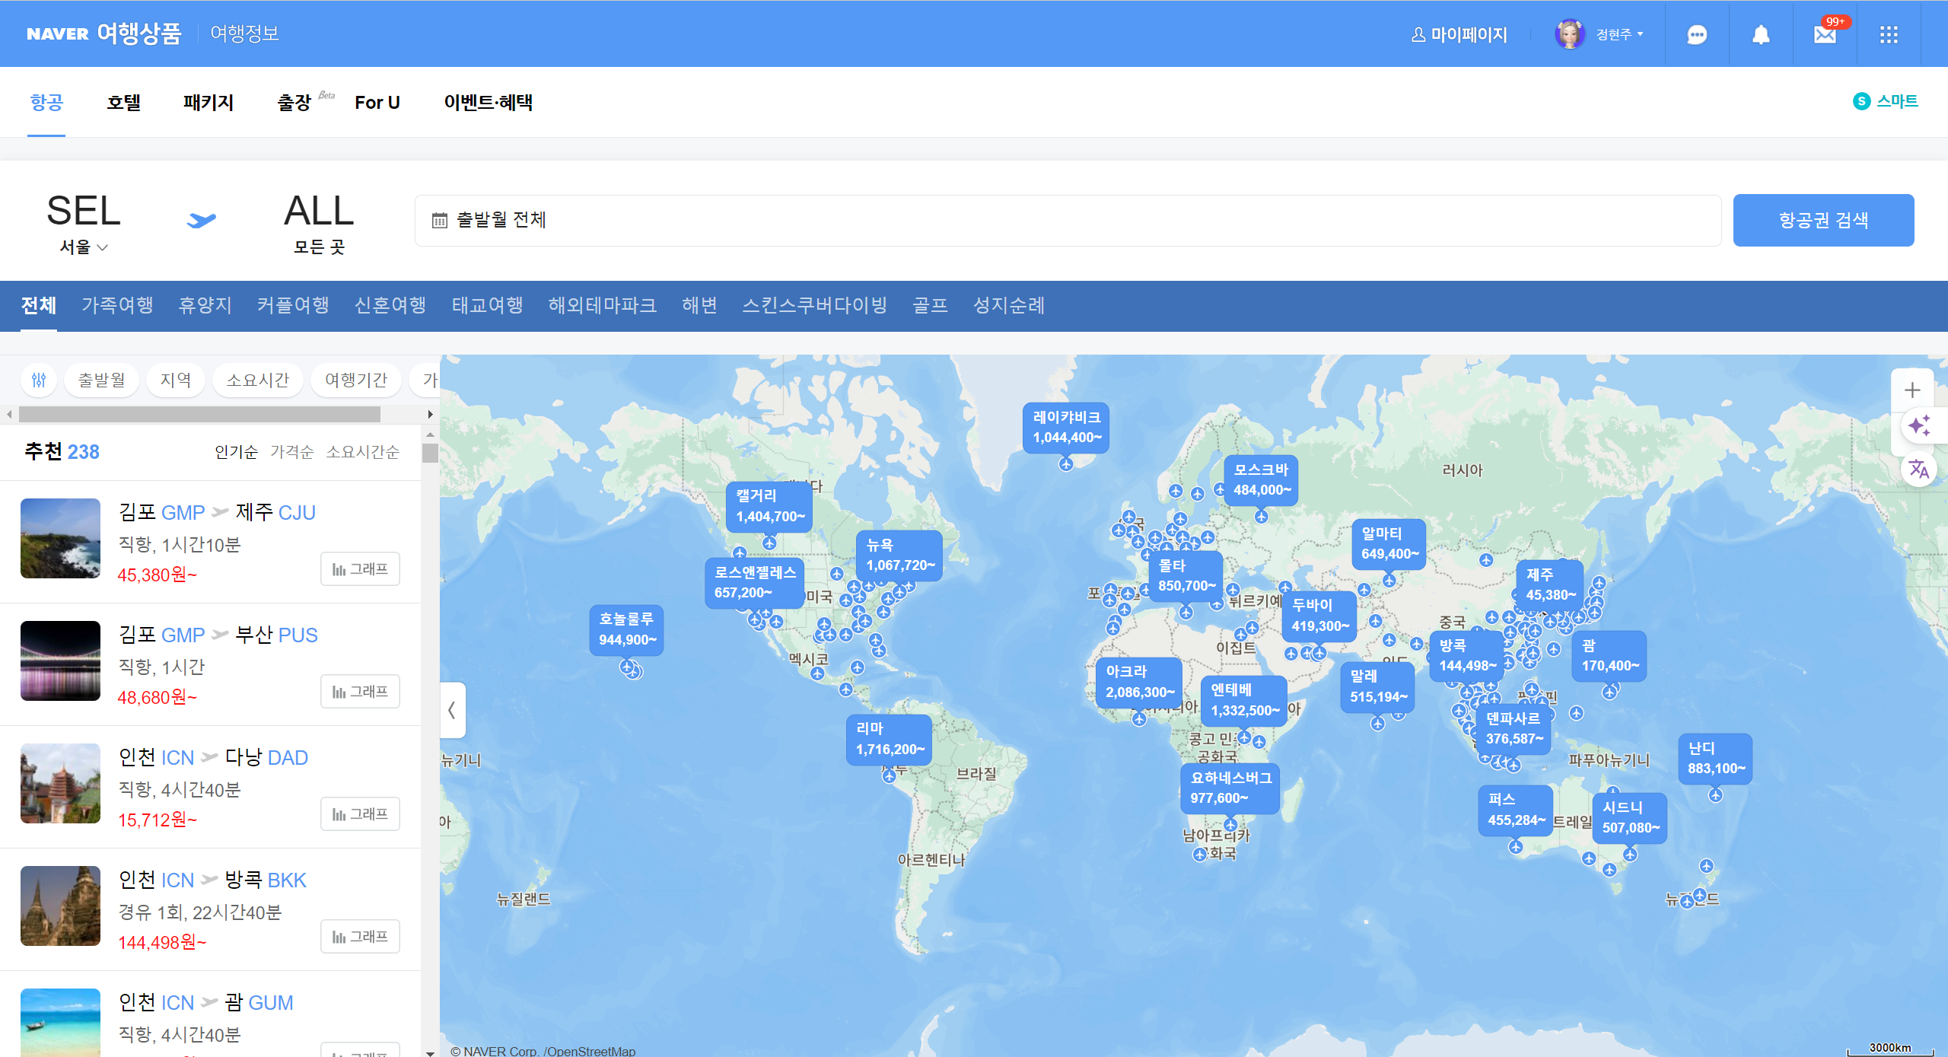Open the mail icon with 99+ badge
1948x1057 pixels.
point(1825,35)
